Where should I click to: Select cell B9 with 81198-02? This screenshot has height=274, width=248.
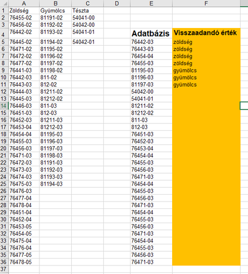coord(55,70)
